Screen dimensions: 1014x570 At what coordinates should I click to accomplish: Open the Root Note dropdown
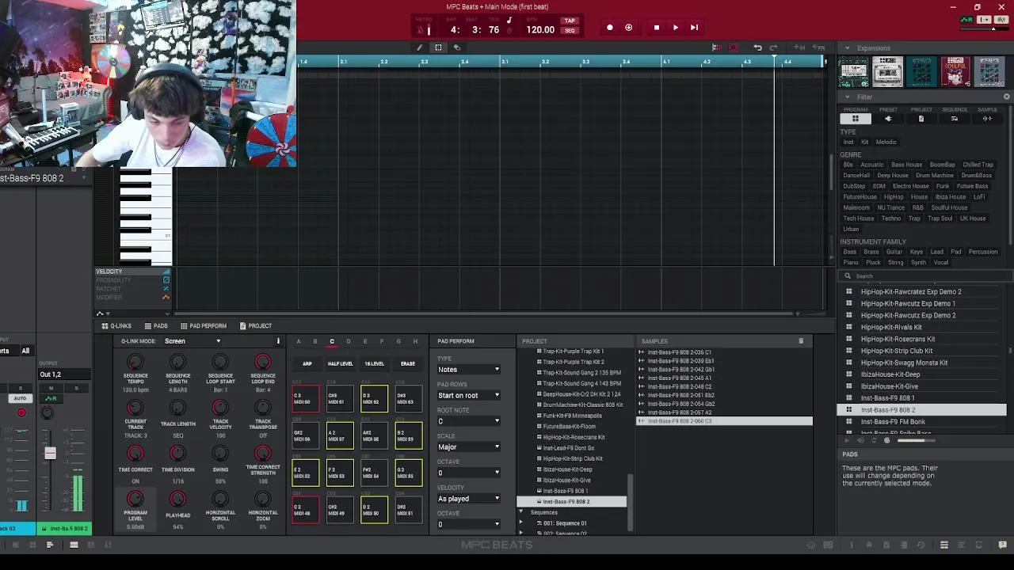469,421
